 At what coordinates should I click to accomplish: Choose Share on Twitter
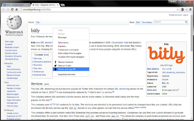click(71, 66)
